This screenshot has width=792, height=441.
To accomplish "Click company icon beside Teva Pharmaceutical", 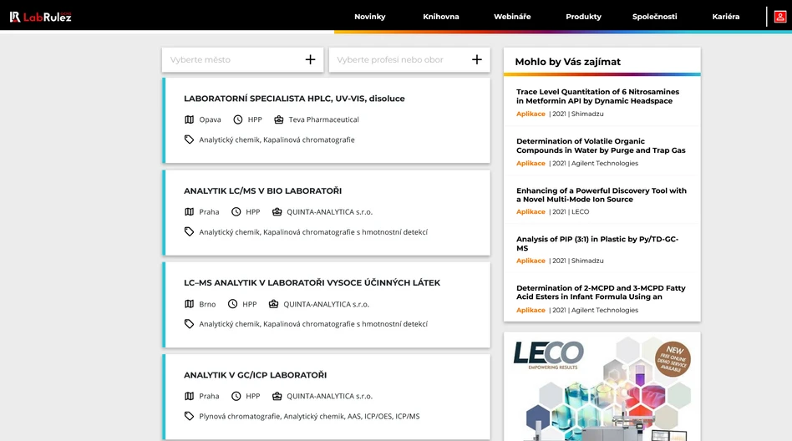I will click(x=279, y=119).
